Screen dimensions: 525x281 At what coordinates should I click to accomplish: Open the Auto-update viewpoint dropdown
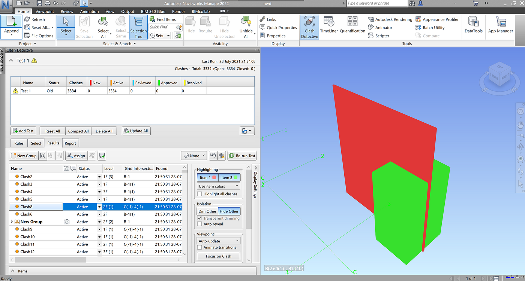pos(219,241)
